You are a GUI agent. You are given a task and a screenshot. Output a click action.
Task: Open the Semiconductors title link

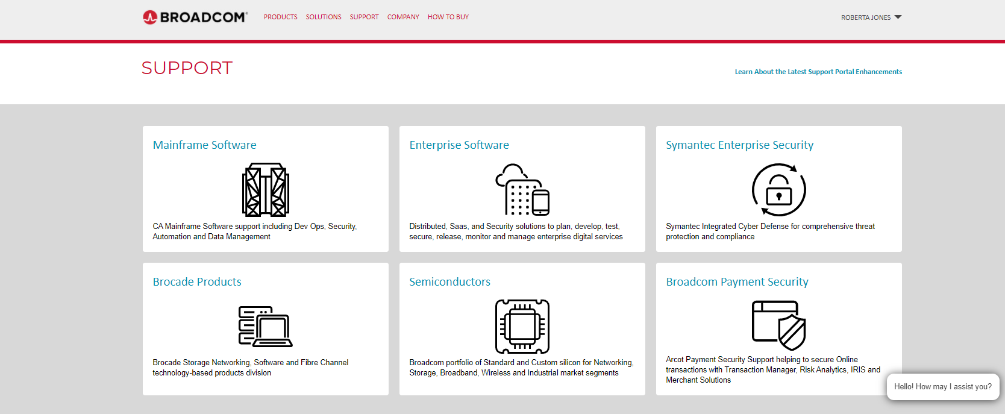point(450,281)
